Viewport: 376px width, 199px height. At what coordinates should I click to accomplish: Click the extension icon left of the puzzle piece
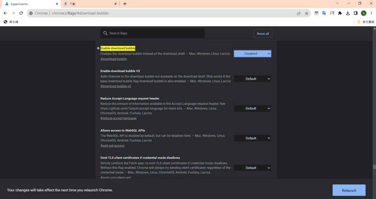[332, 13]
